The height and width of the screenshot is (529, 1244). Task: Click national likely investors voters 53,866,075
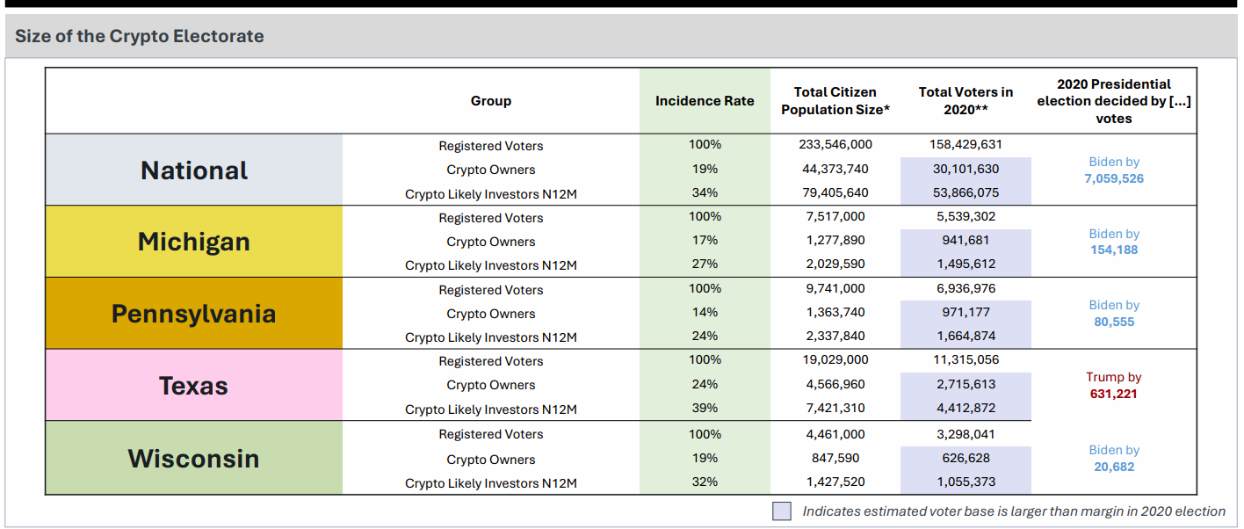pos(966,192)
